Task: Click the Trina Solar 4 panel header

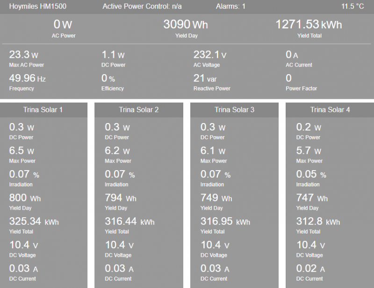Action: (x=330, y=110)
